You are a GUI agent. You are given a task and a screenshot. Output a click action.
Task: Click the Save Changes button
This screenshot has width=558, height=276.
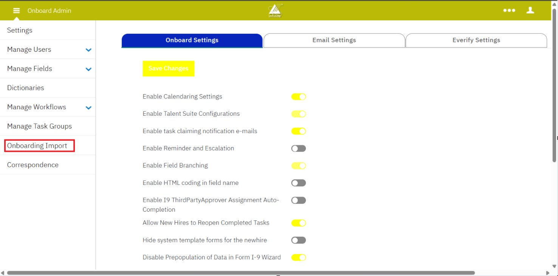[x=168, y=68]
